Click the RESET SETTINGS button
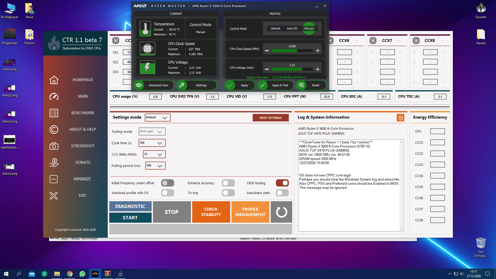The width and height of the screenshot is (496, 279). [x=270, y=118]
